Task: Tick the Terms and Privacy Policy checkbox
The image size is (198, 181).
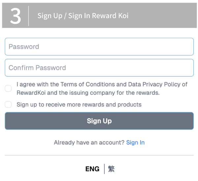Action: (x=8, y=88)
